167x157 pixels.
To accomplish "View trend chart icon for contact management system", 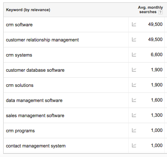I will click(x=134, y=145).
